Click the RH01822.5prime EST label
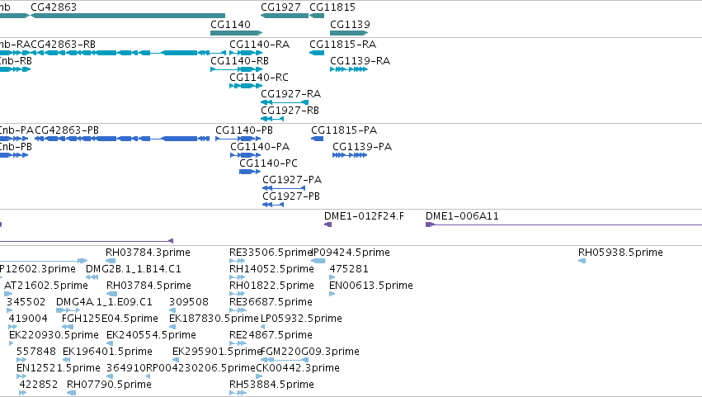The height and width of the screenshot is (397, 702). (x=271, y=286)
